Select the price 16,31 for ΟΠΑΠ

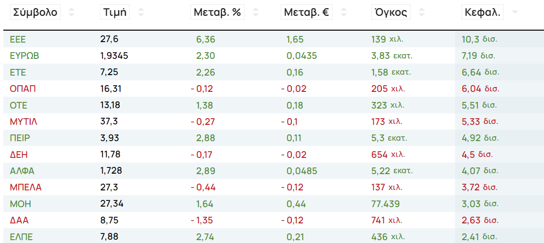click(111, 88)
